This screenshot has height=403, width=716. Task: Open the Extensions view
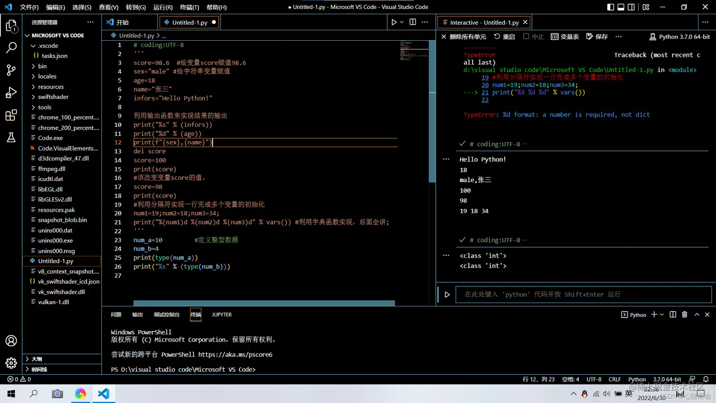tap(11, 115)
